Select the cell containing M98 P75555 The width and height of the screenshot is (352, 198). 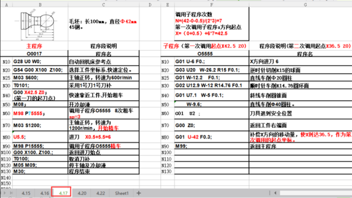(x=40, y=113)
